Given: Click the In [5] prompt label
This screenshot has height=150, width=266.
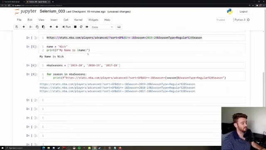Looking at the screenshot, I should (32, 46).
